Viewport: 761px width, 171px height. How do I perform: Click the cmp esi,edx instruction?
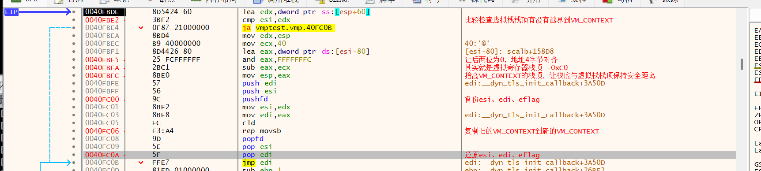click(x=266, y=20)
